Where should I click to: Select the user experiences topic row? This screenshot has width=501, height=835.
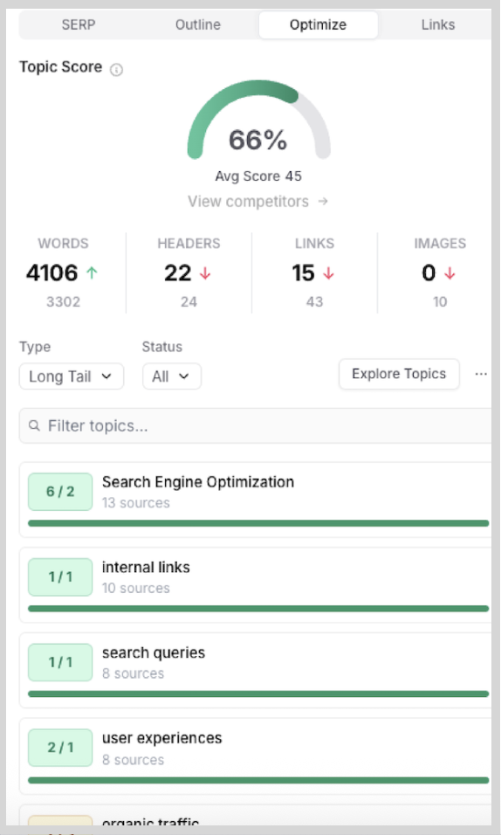tap(256, 756)
